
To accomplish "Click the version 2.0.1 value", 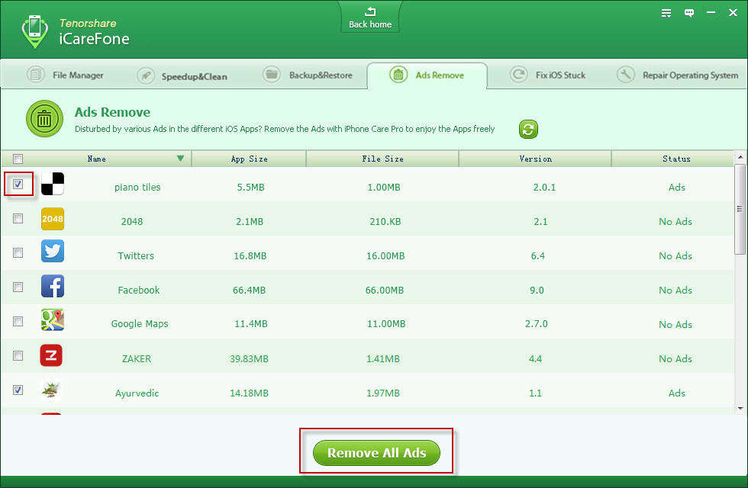I will pos(544,188).
